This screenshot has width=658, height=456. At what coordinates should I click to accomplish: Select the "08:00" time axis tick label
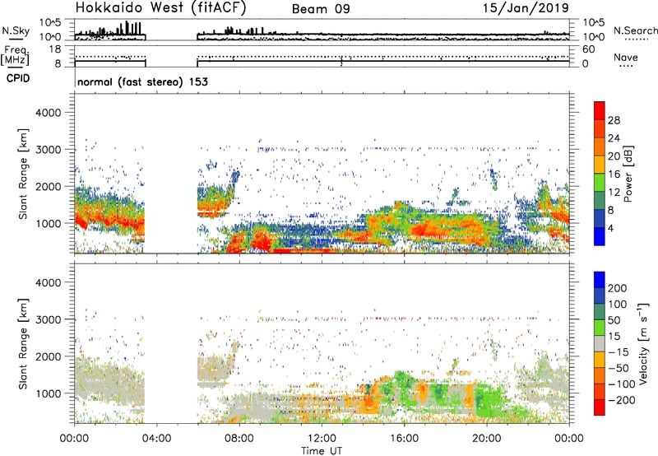click(x=239, y=439)
